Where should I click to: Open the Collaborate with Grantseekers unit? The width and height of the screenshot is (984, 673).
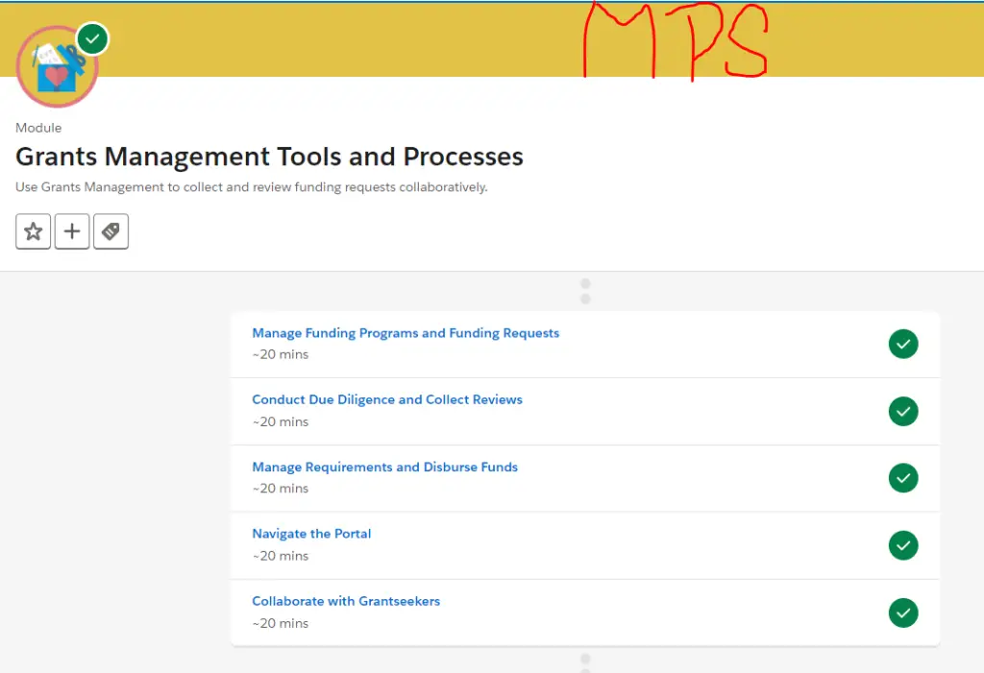pyautogui.click(x=346, y=600)
